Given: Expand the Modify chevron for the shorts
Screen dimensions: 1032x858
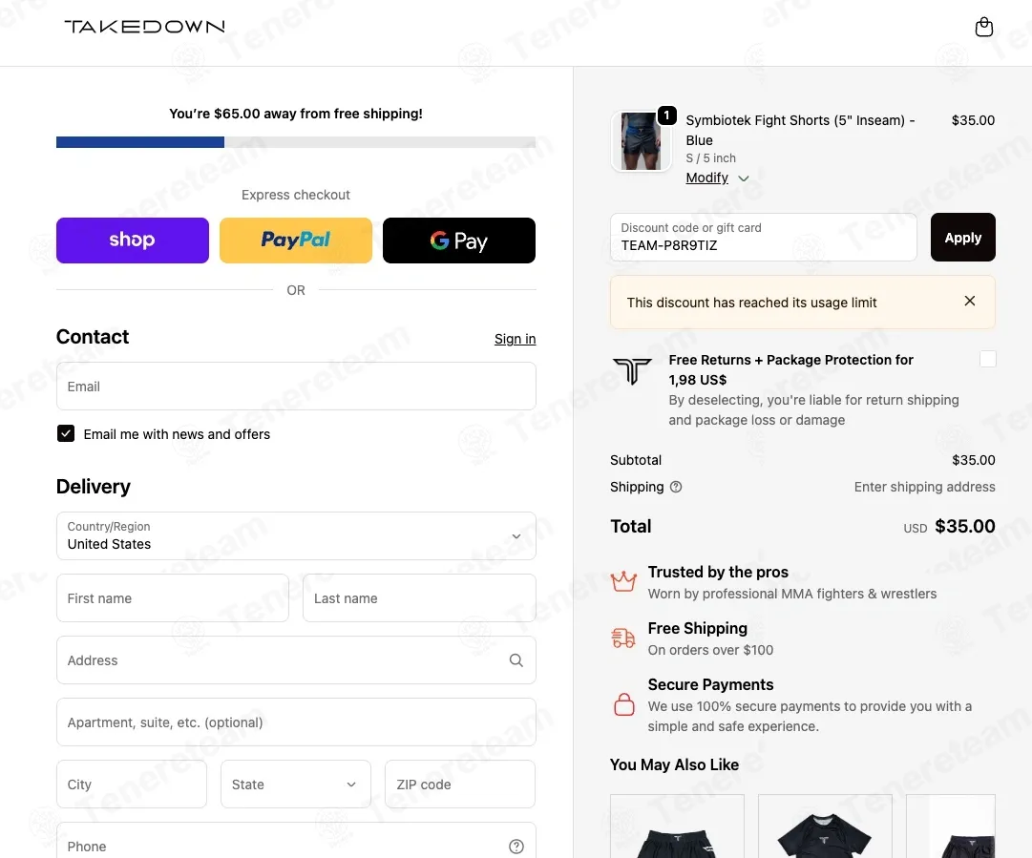Looking at the screenshot, I should (x=744, y=178).
